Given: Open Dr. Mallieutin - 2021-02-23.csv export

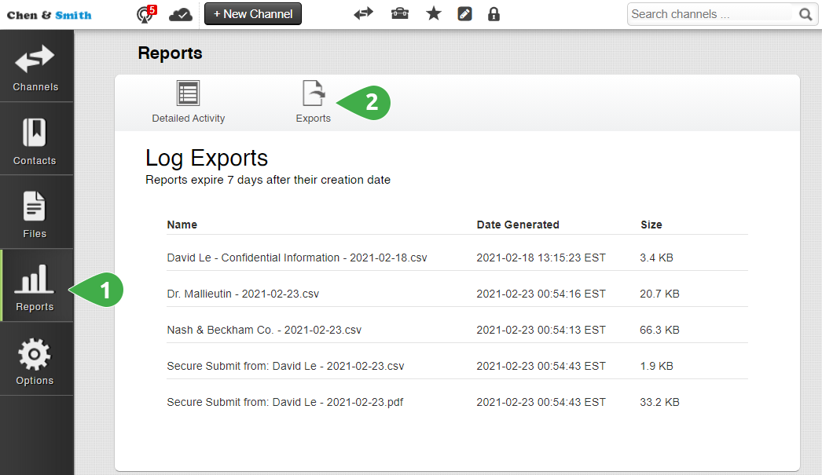Looking at the screenshot, I should pyautogui.click(x=243, y=294).
